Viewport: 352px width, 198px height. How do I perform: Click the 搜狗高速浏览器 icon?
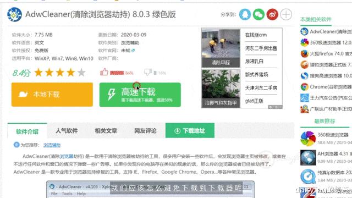click(x=304, y=76)
